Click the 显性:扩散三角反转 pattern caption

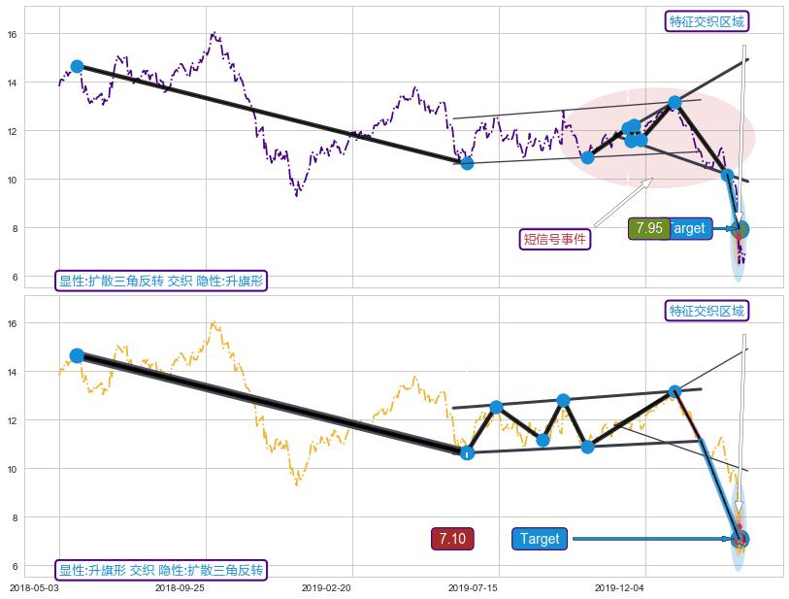pos(160,281)
